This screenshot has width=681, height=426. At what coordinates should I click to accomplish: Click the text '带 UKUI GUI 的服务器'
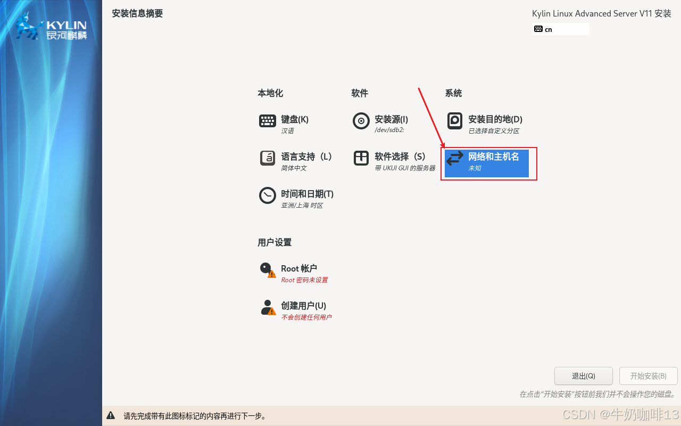[x=405, y=168]
